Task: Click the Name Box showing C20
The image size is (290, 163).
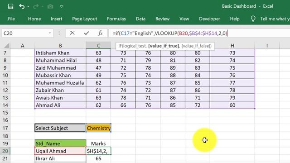Action: tap(25, 33)
